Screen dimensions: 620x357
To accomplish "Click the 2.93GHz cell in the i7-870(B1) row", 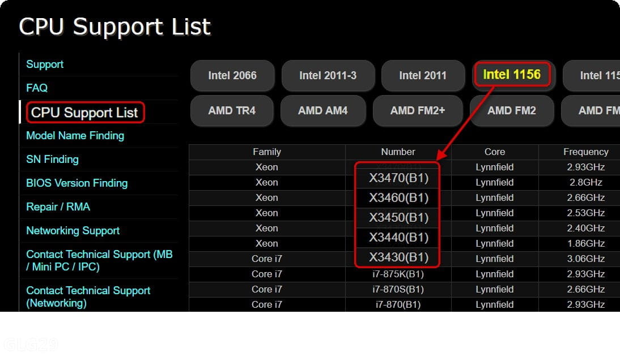I will (x=585, y=305).
